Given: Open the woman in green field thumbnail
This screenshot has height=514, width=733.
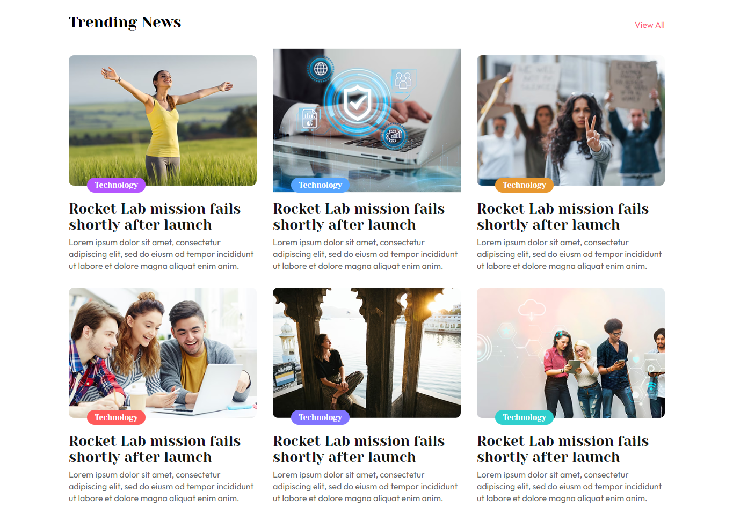Looking at the screenshot, I should (163, 120).
